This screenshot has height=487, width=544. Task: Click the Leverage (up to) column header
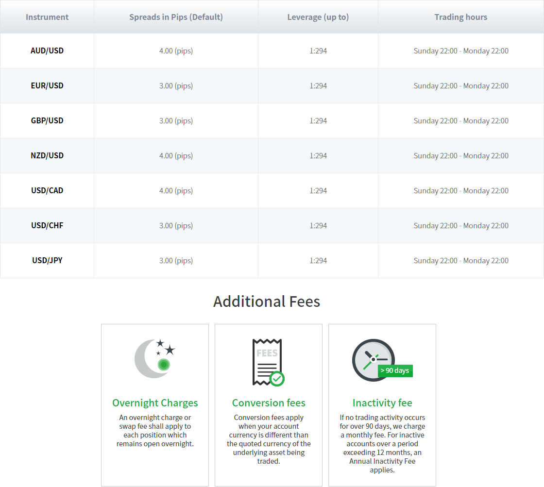pos(318,17)
